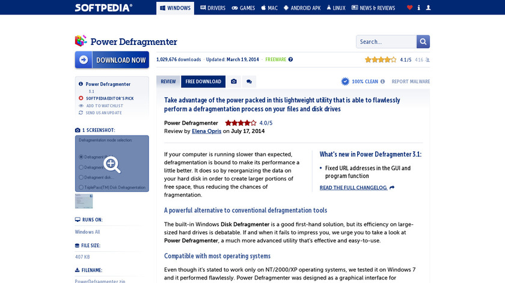Screen dimensions: 505x283
Task: Click the File Size database icon
Action: (x=77, y=245)
